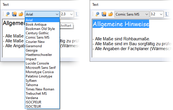Select Monotype Corsiva in the font list
The image size is (173, 110).
pyautogui.click(x=42, y=72)
